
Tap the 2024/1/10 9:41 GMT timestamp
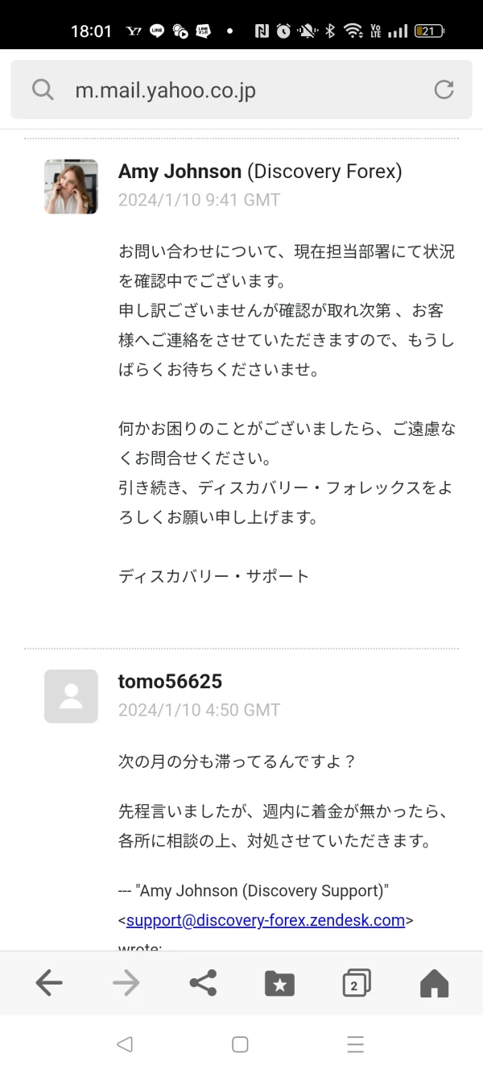coord(199,200)
